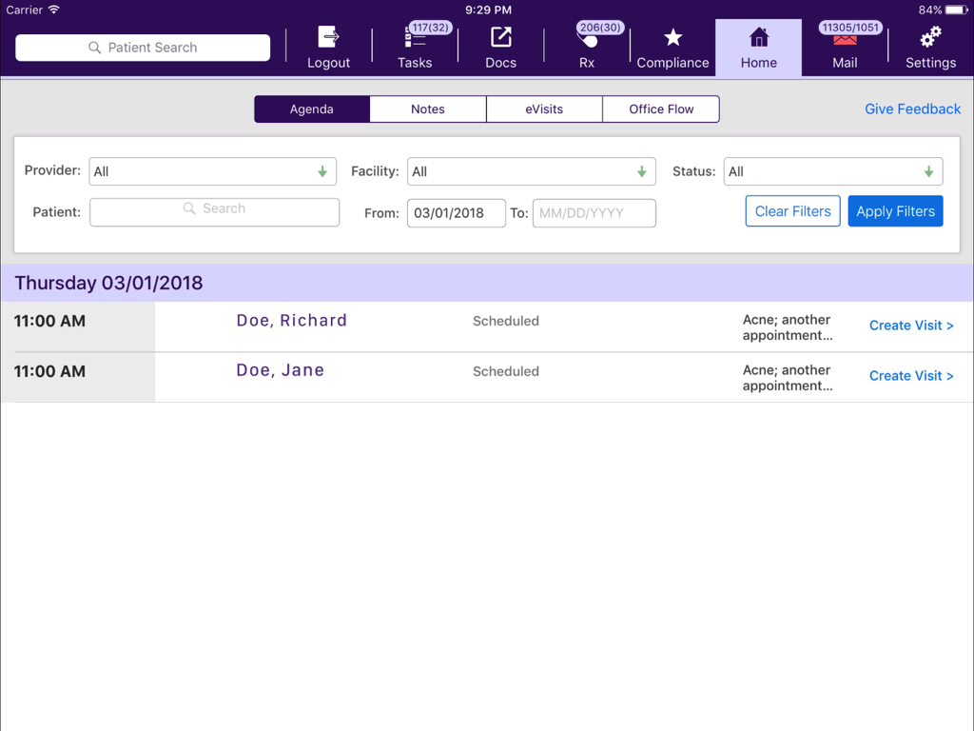Tap the Logout icon
The height and width of the screenshot is (731, 974).
(x=328, y=46)
